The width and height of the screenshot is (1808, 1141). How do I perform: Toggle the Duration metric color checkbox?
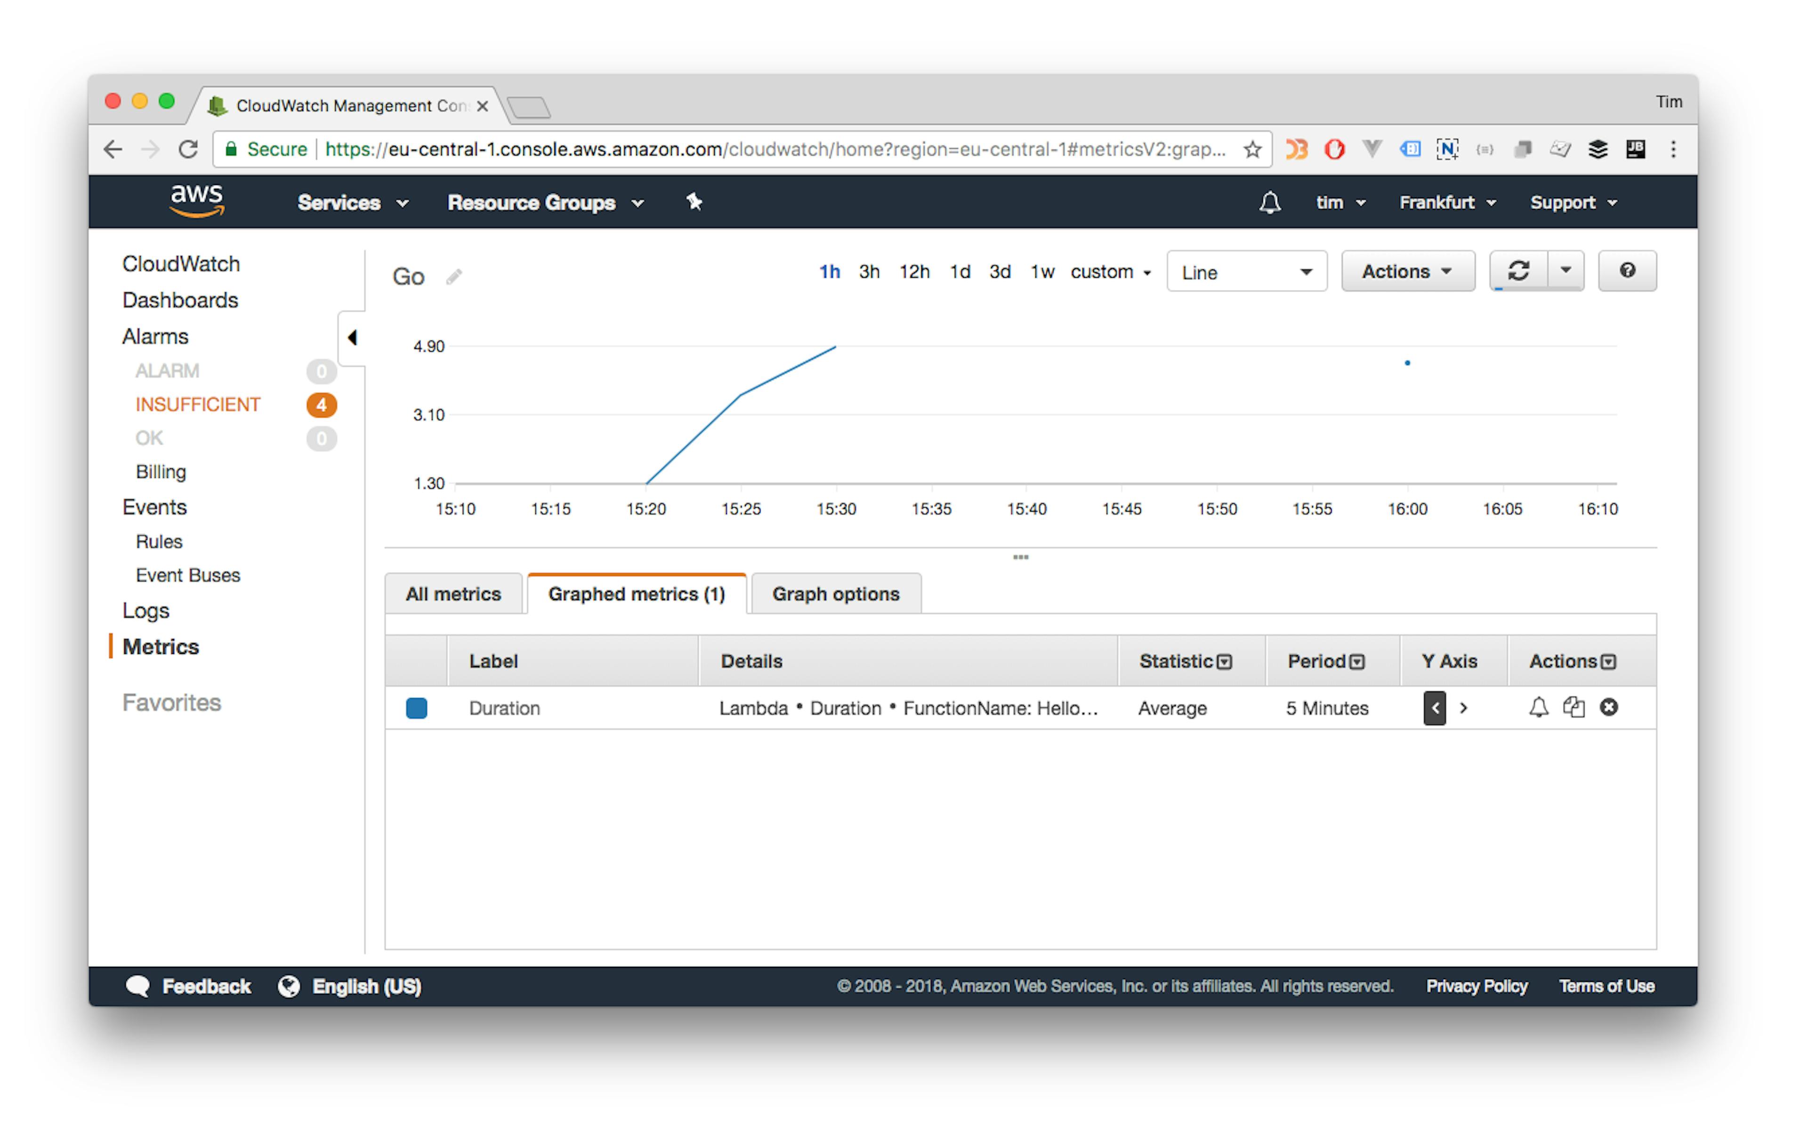pyautogui.click(x=416, y=707)
